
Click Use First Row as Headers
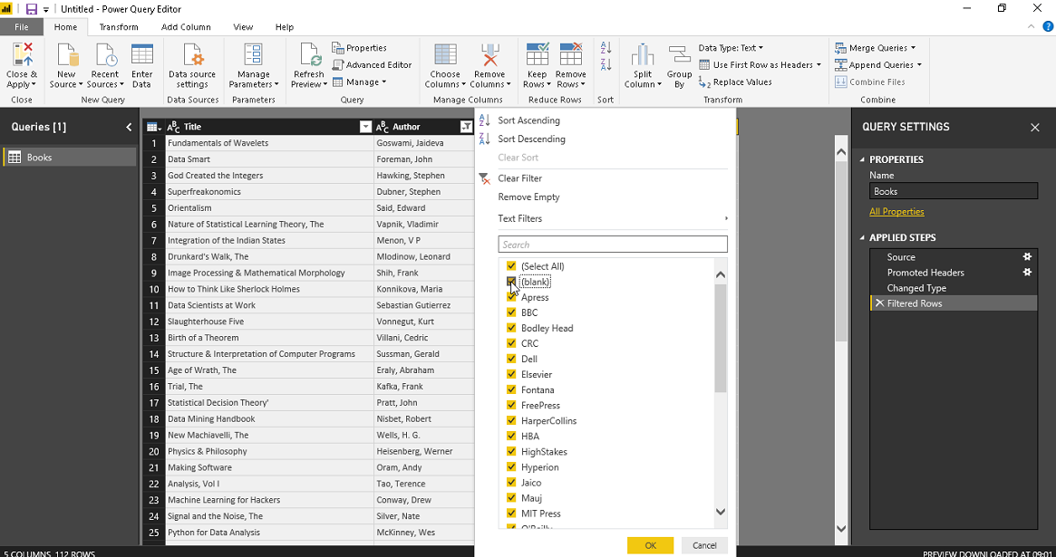760,64
